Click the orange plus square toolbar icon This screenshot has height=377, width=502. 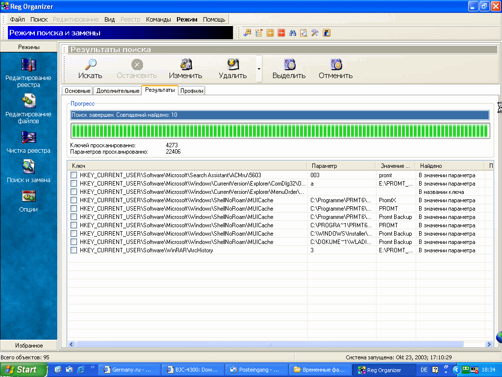(x=270, y=33)
